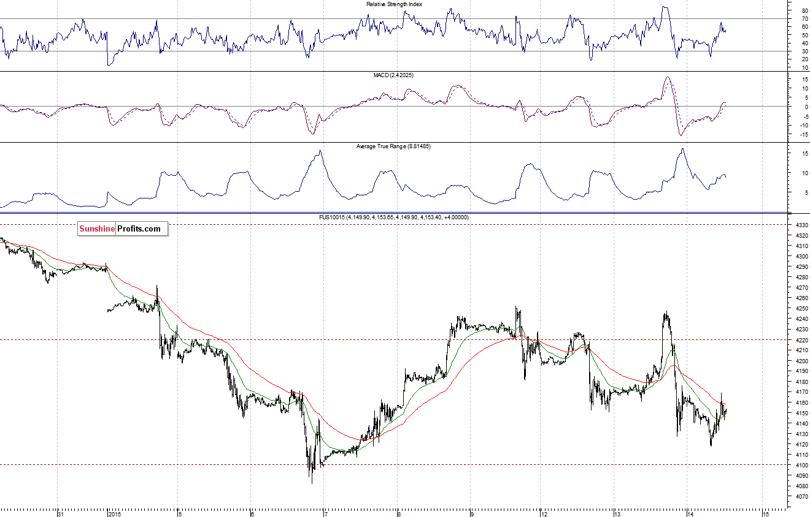Select the 8 date label on time axis
The height and width of the screenshot is (517, 810).
pos(398,514)
